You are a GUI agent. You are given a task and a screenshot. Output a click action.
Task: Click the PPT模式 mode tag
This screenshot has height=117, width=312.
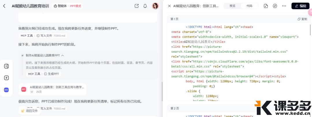click(x=75, y=6)
